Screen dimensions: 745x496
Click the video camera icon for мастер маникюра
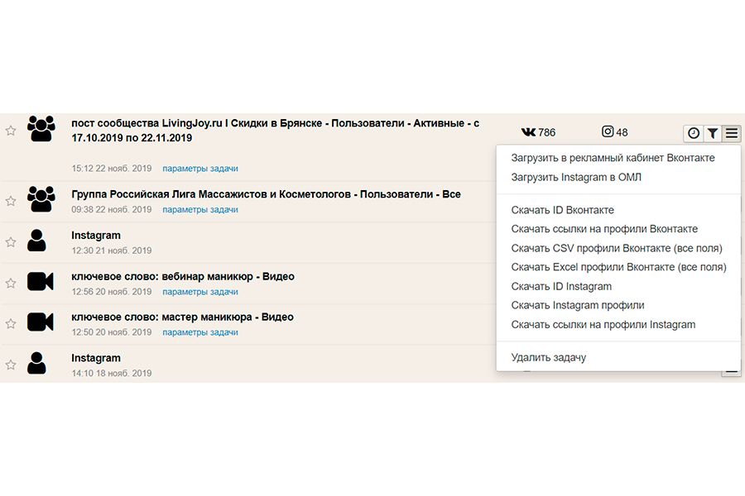coord(41,322)
